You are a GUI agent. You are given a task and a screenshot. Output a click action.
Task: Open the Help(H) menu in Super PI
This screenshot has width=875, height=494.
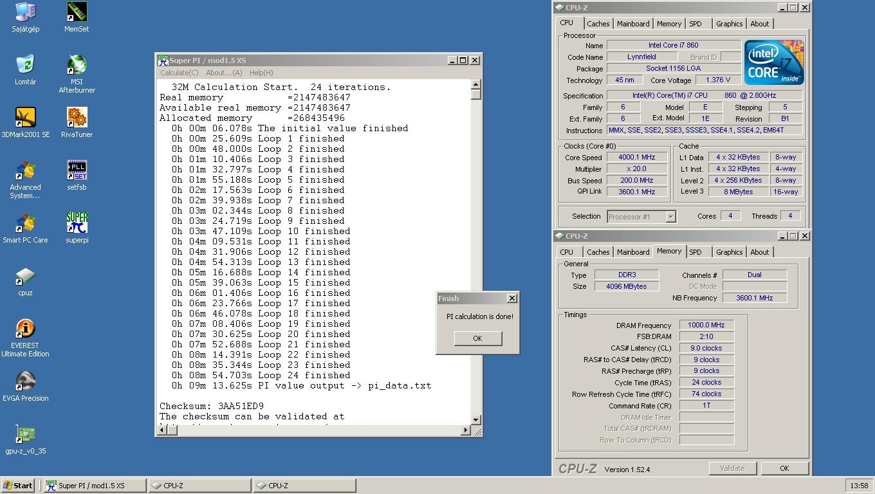261,73
